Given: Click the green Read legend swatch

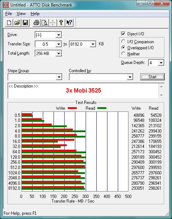Looking at the screenshot, I should click(x=102, y=108).
